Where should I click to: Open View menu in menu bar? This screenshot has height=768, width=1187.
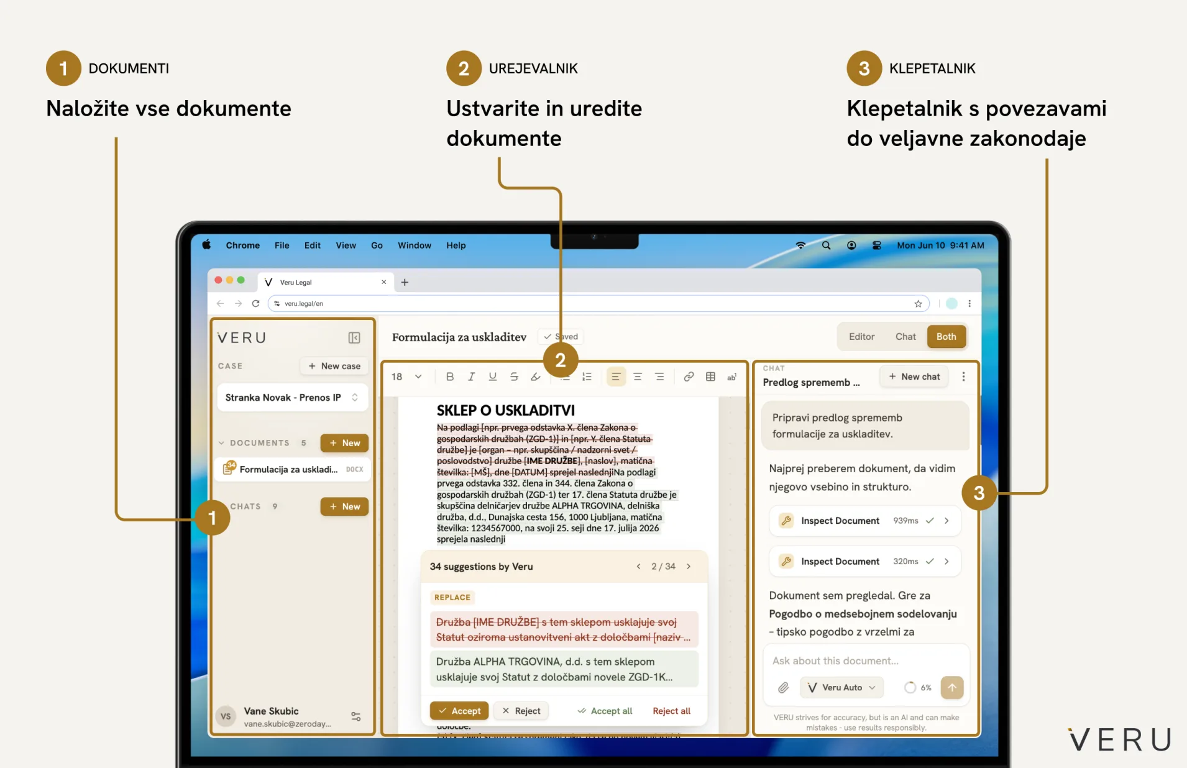pos(346,245)
